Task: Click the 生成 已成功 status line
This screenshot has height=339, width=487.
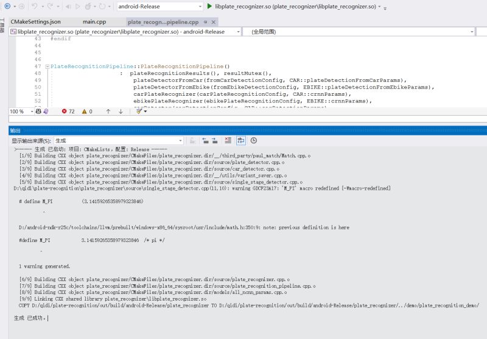Action: [30, 318]
